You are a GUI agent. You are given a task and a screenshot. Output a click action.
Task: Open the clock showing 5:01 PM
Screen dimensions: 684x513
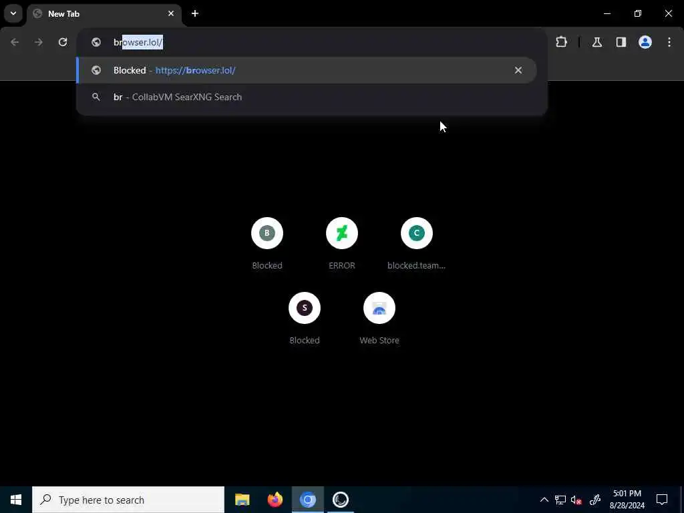point(627,500)
